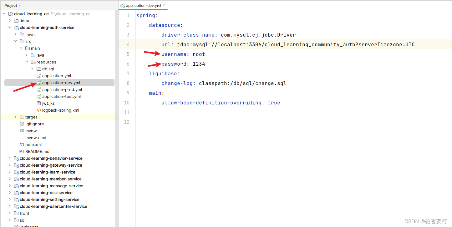Viewport: 452px width, 227px height.
Task: Click the target folder icon
Action: (x=22, y=117)
